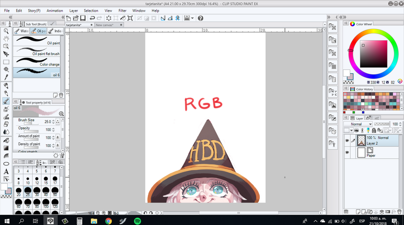Open the blending mode Normal dropdown

click(358, 124)
